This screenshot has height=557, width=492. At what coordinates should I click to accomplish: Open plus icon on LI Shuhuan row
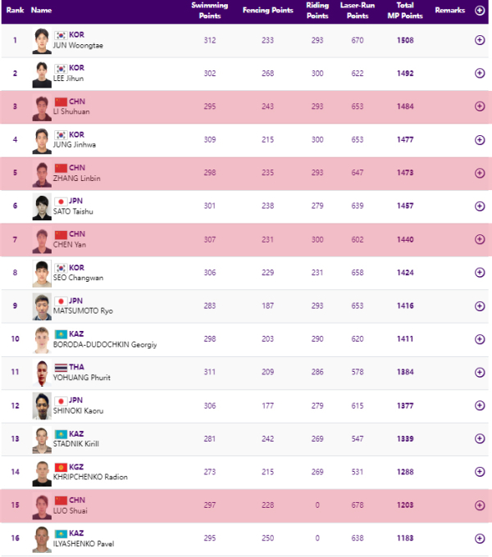pos(480,106)
